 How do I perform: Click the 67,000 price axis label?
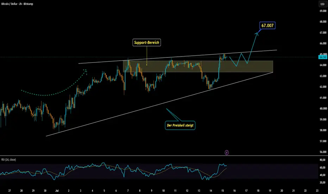[323, 32]
